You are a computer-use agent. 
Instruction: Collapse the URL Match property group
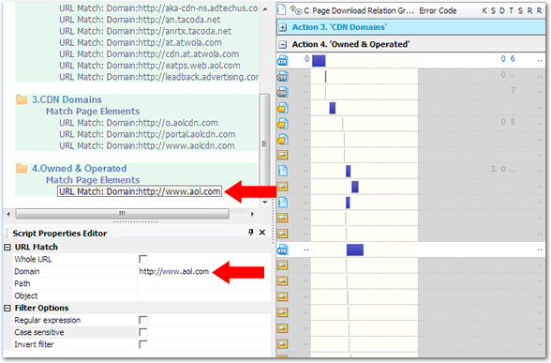7,248
